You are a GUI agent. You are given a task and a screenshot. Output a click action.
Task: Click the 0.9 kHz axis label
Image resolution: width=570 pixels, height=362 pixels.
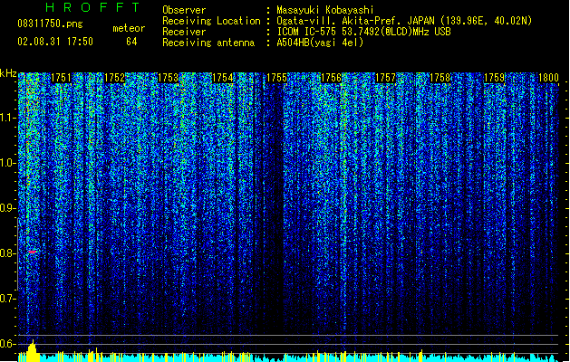coord(8,208)
